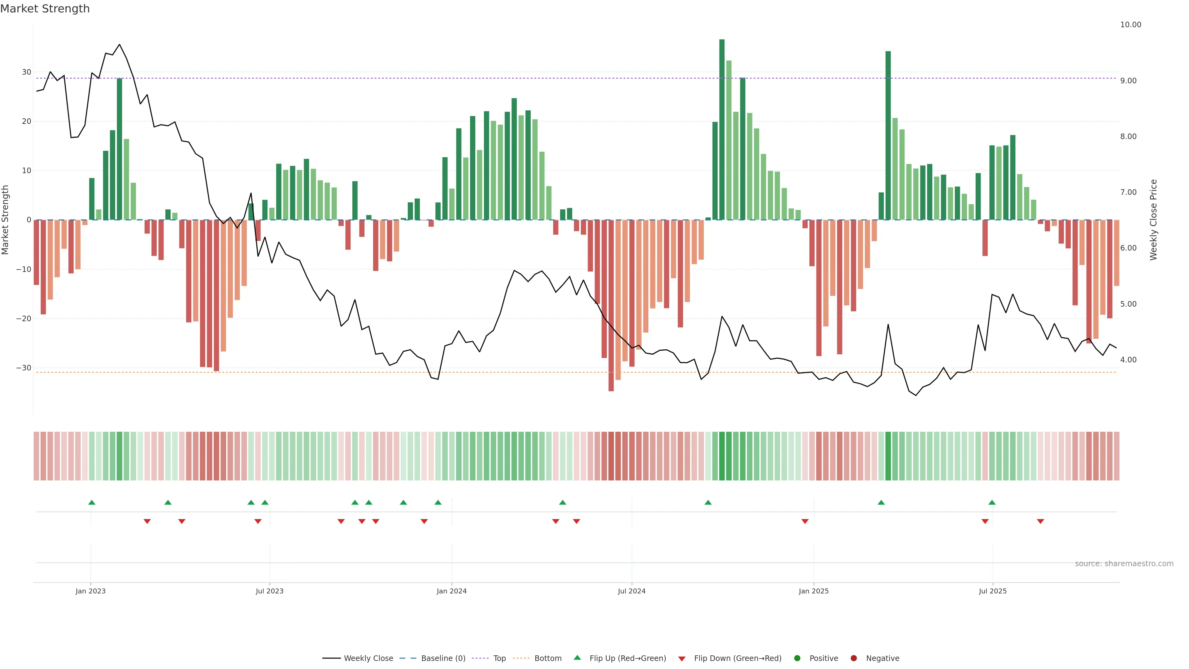This screenshot has height=669, width=1189.
Task: Click green Positive legend circle
Action: pyautogui.click(x=797, y=658)
